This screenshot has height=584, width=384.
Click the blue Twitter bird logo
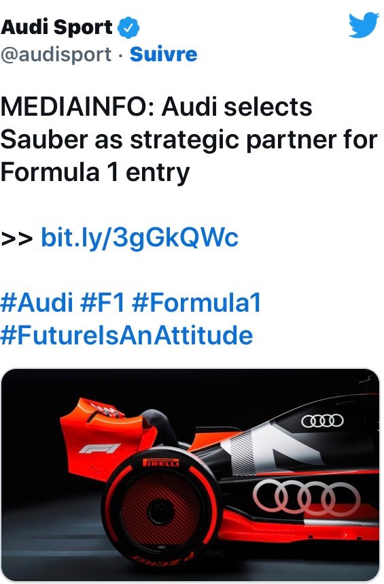(364, 25)
